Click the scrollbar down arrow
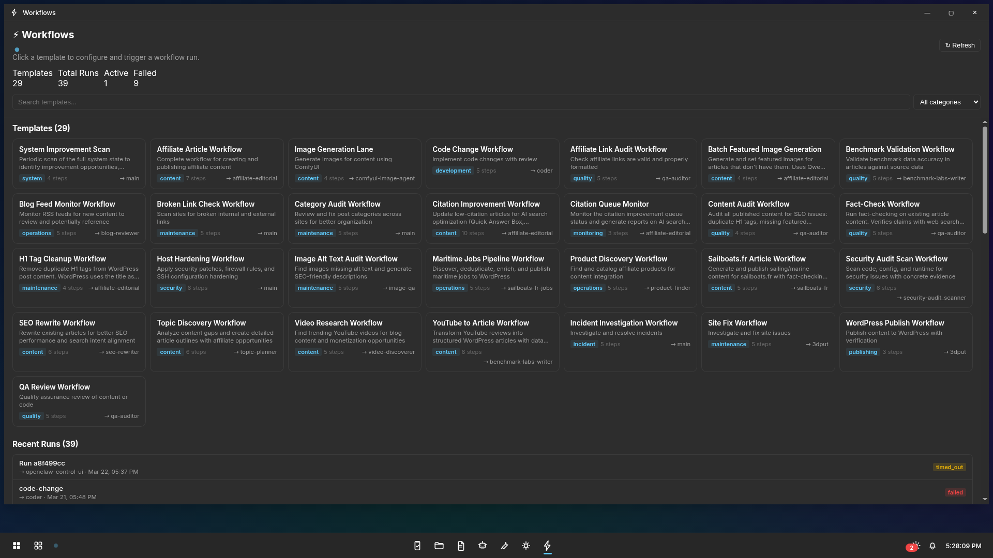This screenshot has height=558, width=993. (x=985, y=500)
